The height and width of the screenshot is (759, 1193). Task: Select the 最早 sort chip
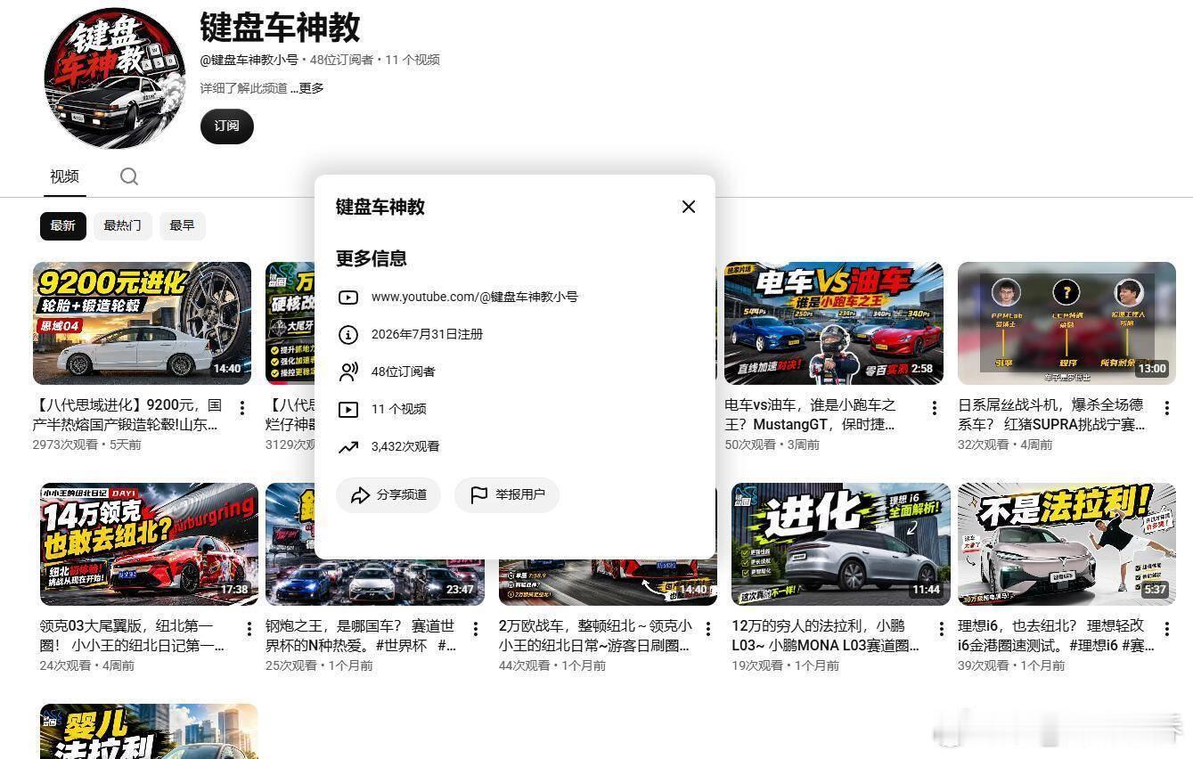click(x=182, y=225)
